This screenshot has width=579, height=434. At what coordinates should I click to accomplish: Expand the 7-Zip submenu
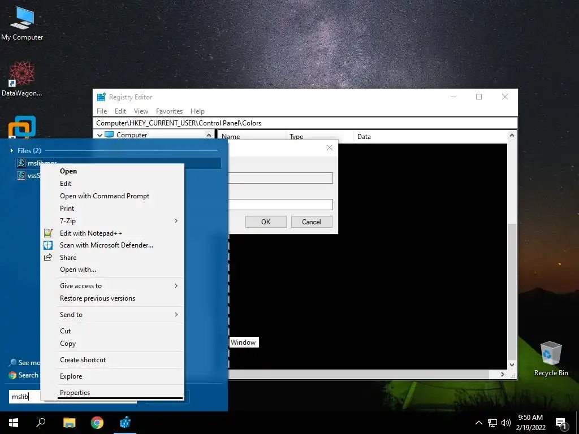pyautogui.click(x=113, y=221)
